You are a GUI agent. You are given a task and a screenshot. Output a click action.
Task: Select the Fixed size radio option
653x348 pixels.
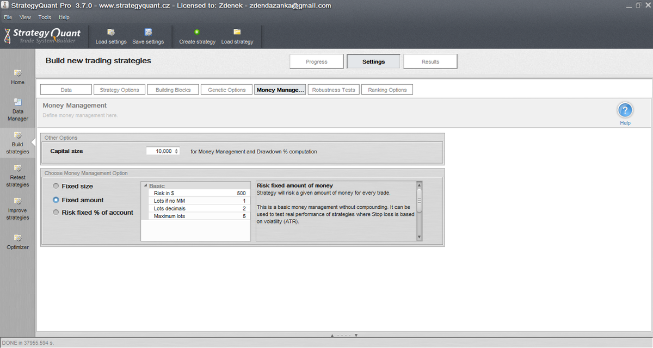point(56,186)
